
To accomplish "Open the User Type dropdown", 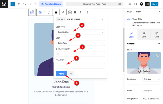I will click(80, 32).
